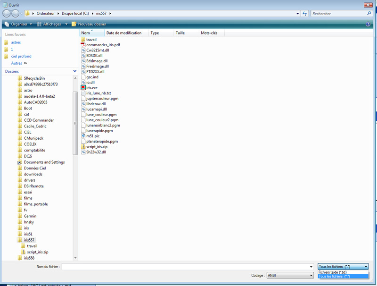This screenshot has width=377, height=286.
Task: Select the m51.pic image file
Action: click(x=93, y=136)
